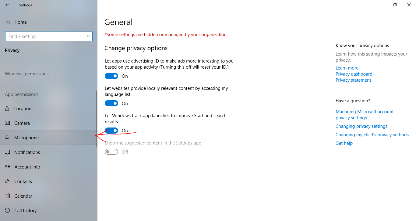Open the Privacy dashboard link
The width and height of the screenshot is (416, 221).
pos(354,74)
